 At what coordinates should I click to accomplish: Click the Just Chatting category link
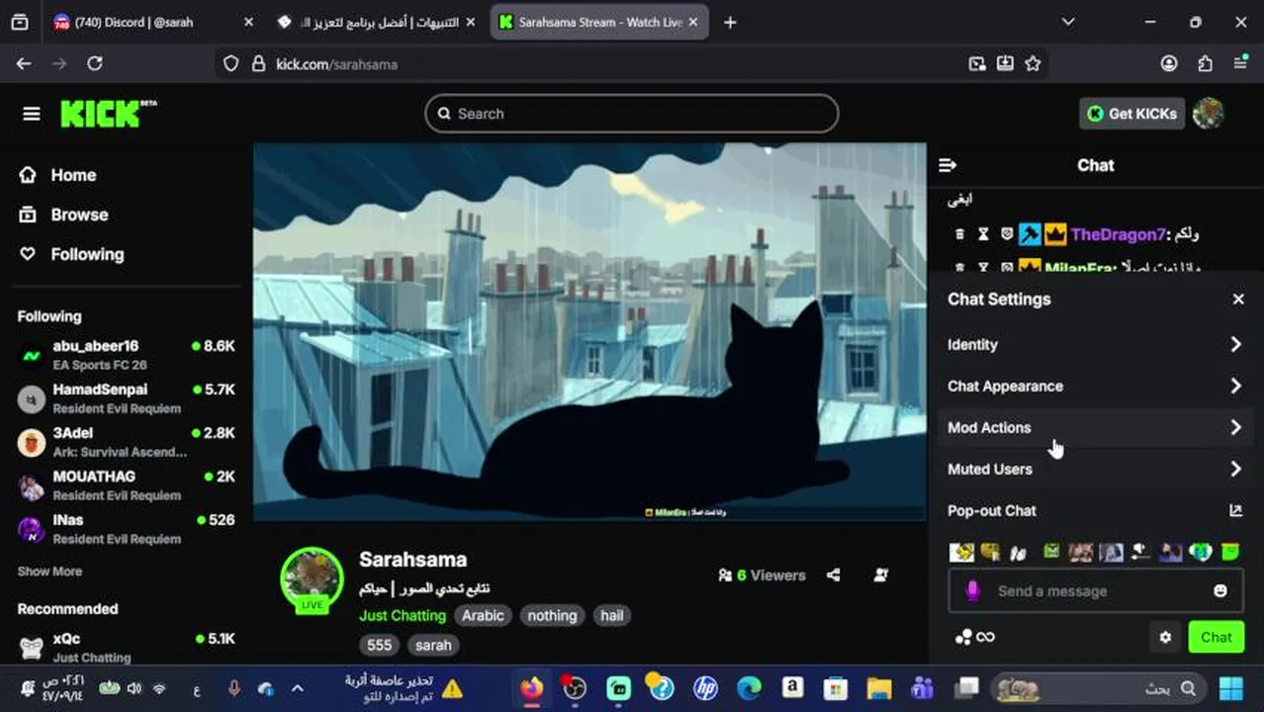[x=403, y=615]
